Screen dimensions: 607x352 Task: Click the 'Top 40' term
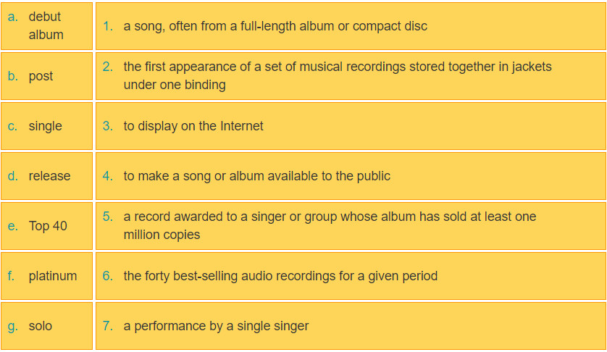(x=48, y=226)
